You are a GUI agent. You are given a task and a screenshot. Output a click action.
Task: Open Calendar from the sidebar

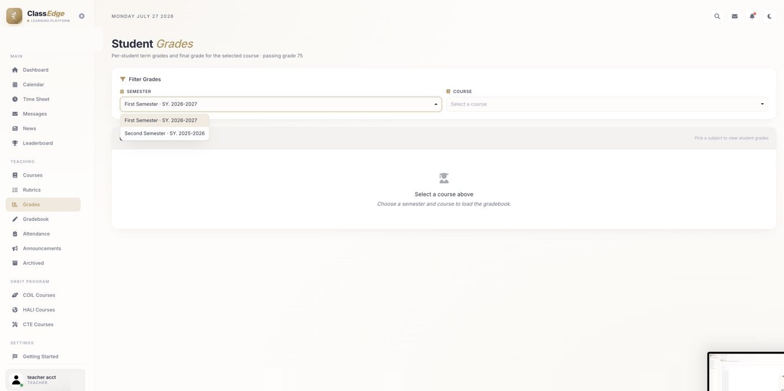(43, 85)
